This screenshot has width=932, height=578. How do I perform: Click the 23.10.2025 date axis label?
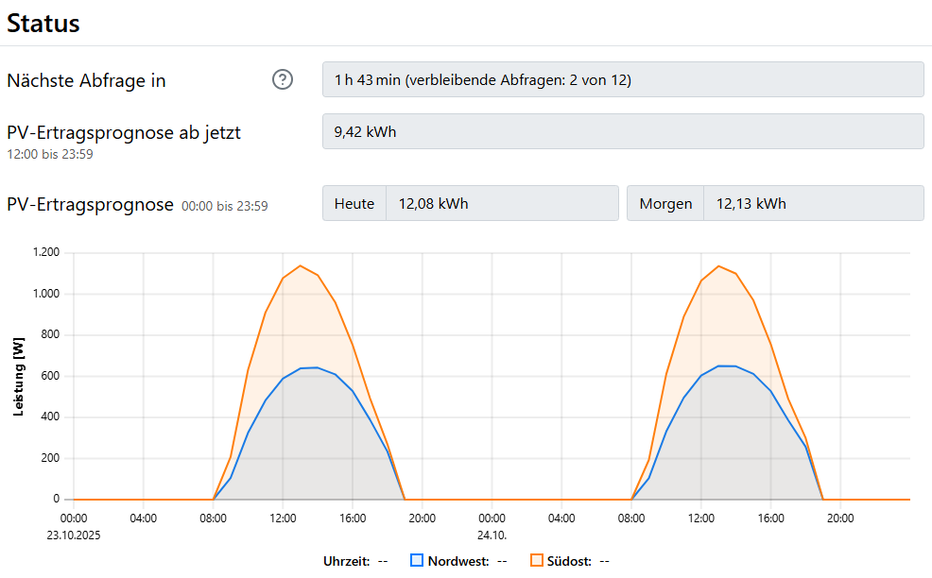tap(73, 534)
